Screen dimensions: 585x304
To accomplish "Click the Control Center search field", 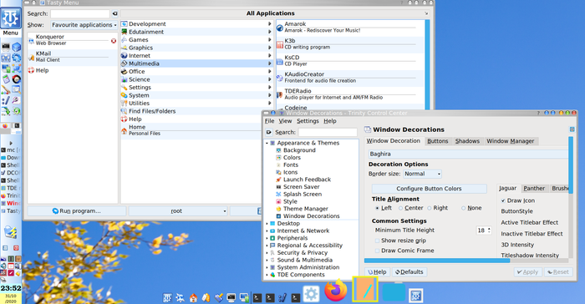I will (328, 132).
